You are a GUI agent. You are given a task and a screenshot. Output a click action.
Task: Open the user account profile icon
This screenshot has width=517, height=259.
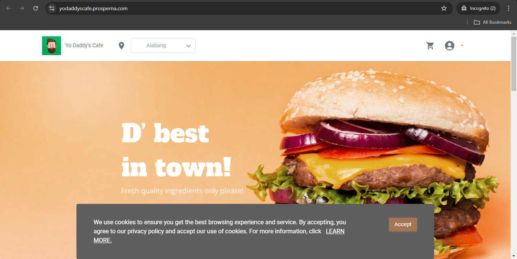tap(449, 46)
